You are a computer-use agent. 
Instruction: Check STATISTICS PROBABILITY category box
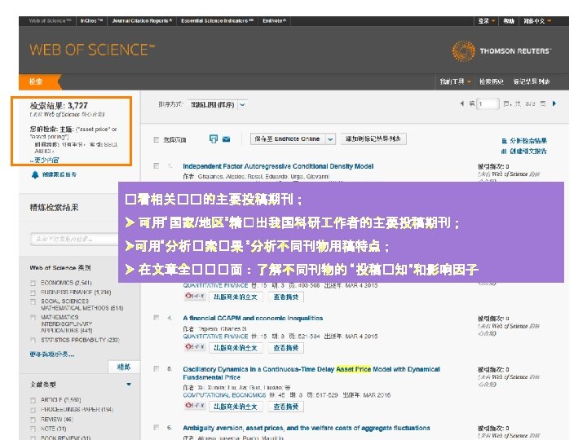(x=33, y=340)
